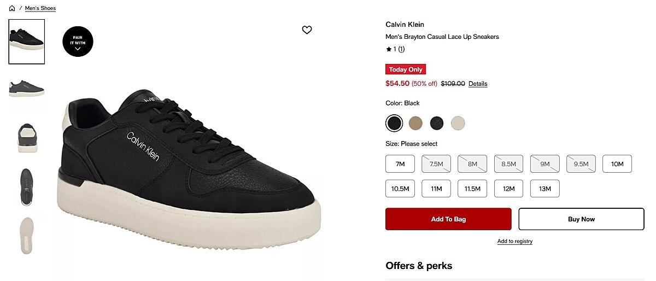The height and width of the screenshot is (281, 656).
Task: Open the Men's Shoes breadcrumb link
Action: pos(40,8)
